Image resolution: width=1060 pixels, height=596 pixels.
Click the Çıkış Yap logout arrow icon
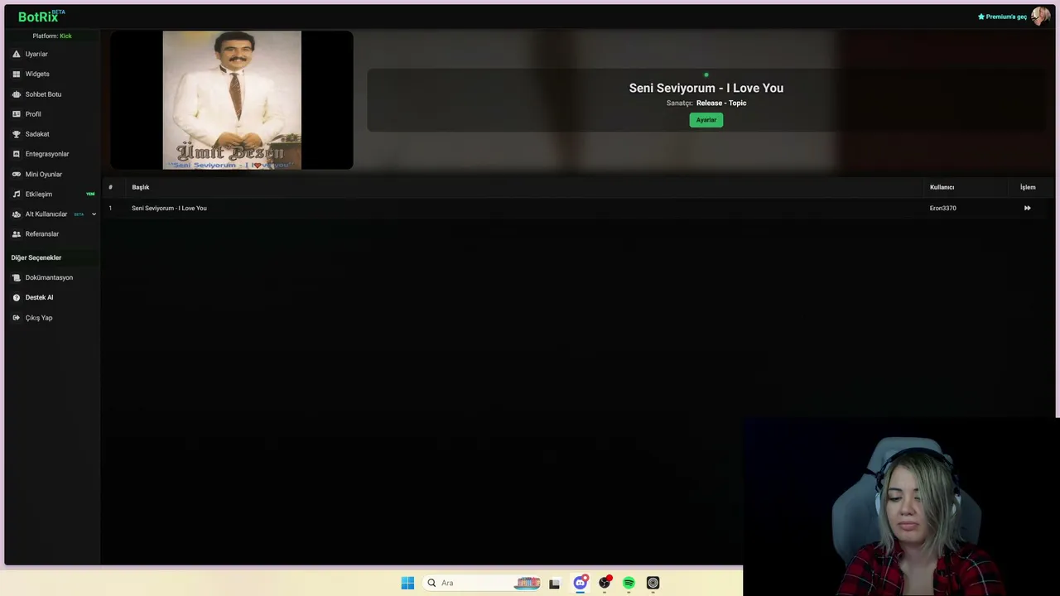(16, 318)
